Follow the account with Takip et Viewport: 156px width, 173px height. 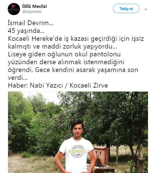pyautogui.click(x=126, y=9)
